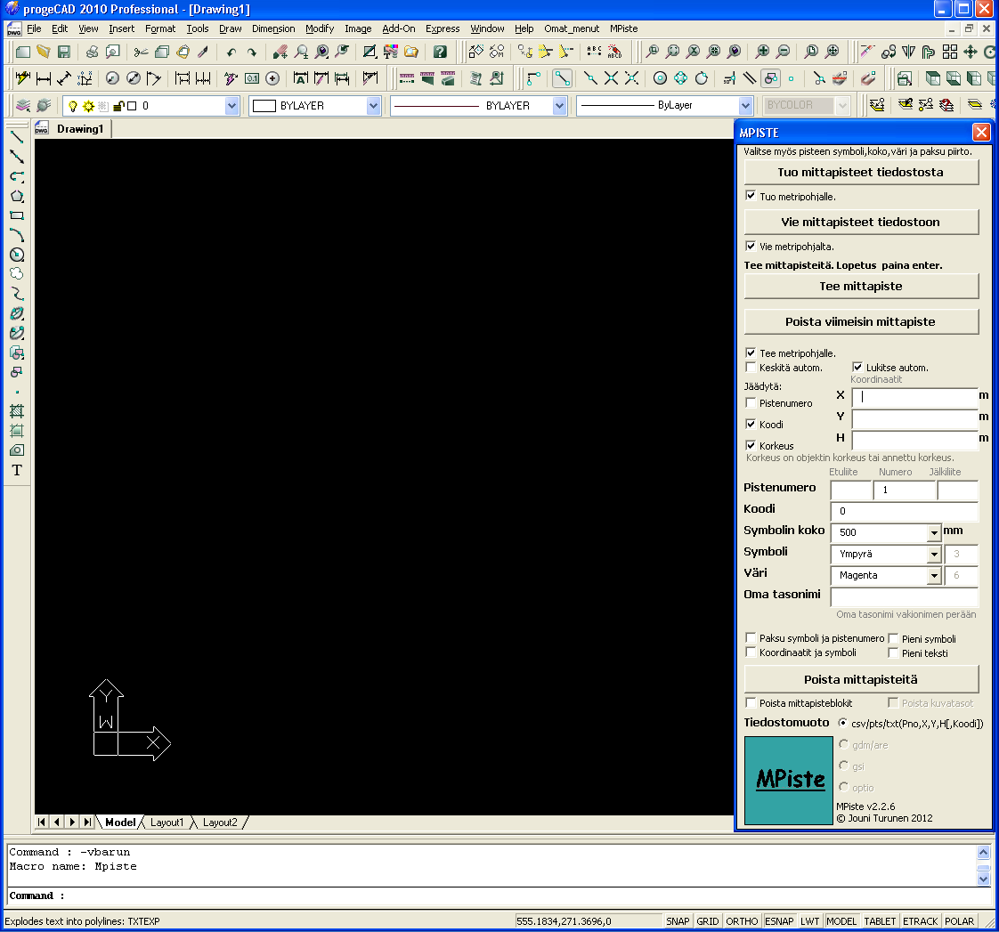
Task: Select the Rectangle draw tool
Action: (17, 216)
